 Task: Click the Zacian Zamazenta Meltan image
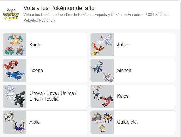102,122
